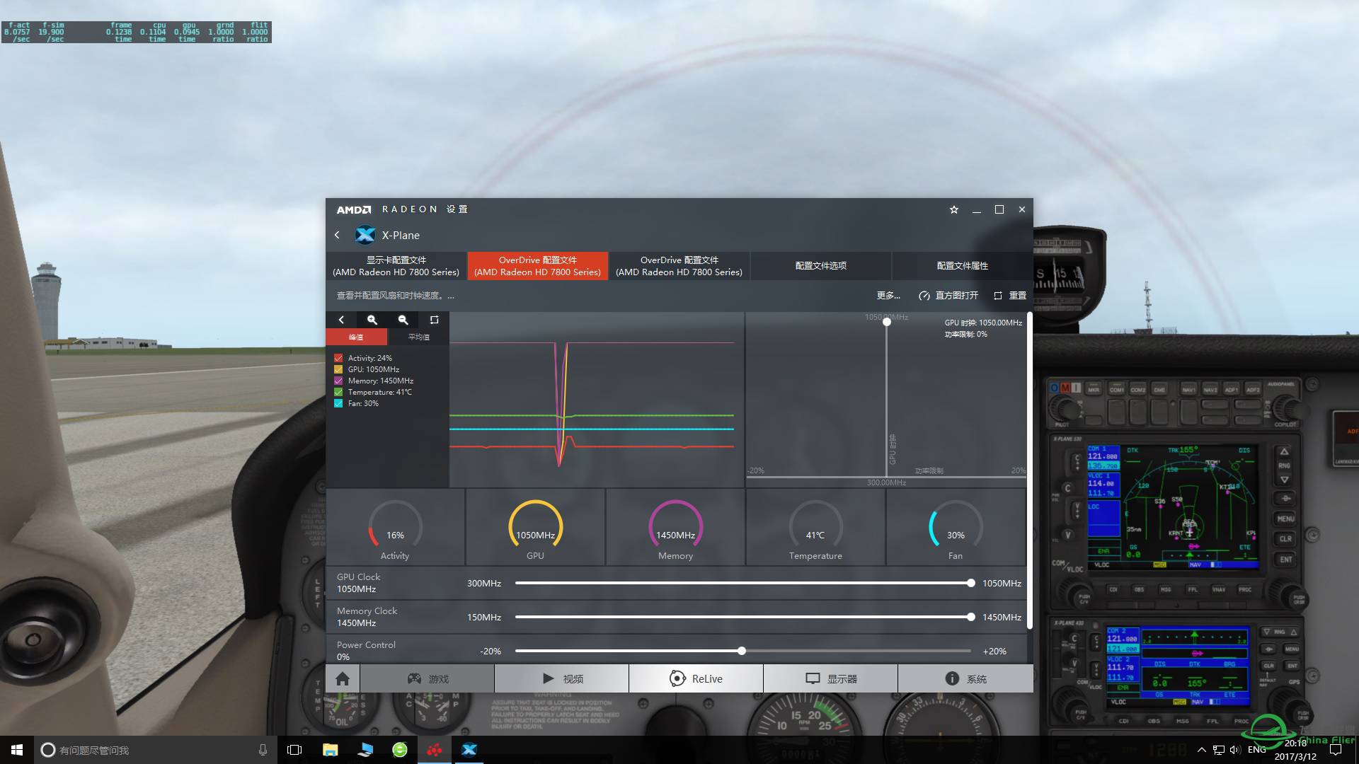Click the zoom-out magnifier icon in OverDrive

(402, 319)
